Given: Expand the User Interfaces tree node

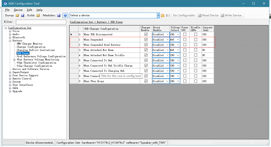Looking at the screenshot, I should [x=10, y=85].
